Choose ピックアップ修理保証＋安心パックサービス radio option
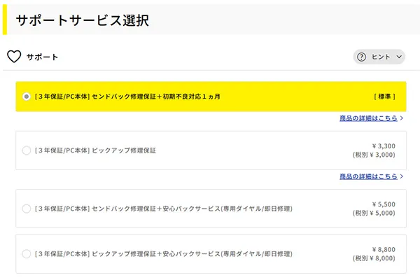 [27, 253]
